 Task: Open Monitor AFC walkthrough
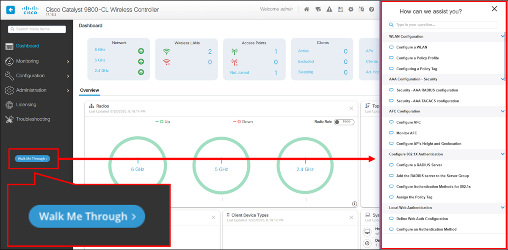(x=406, y=133)
